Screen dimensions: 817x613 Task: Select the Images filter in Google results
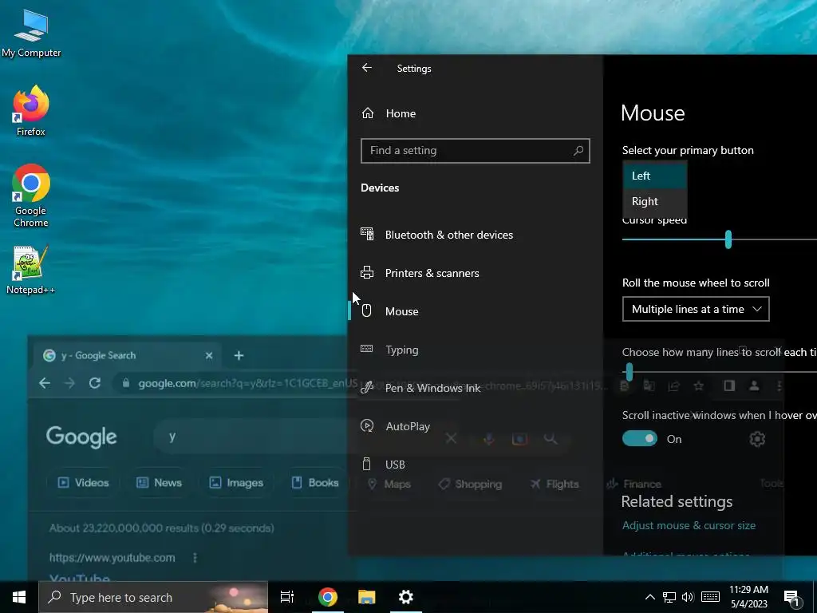coord(236,483)
